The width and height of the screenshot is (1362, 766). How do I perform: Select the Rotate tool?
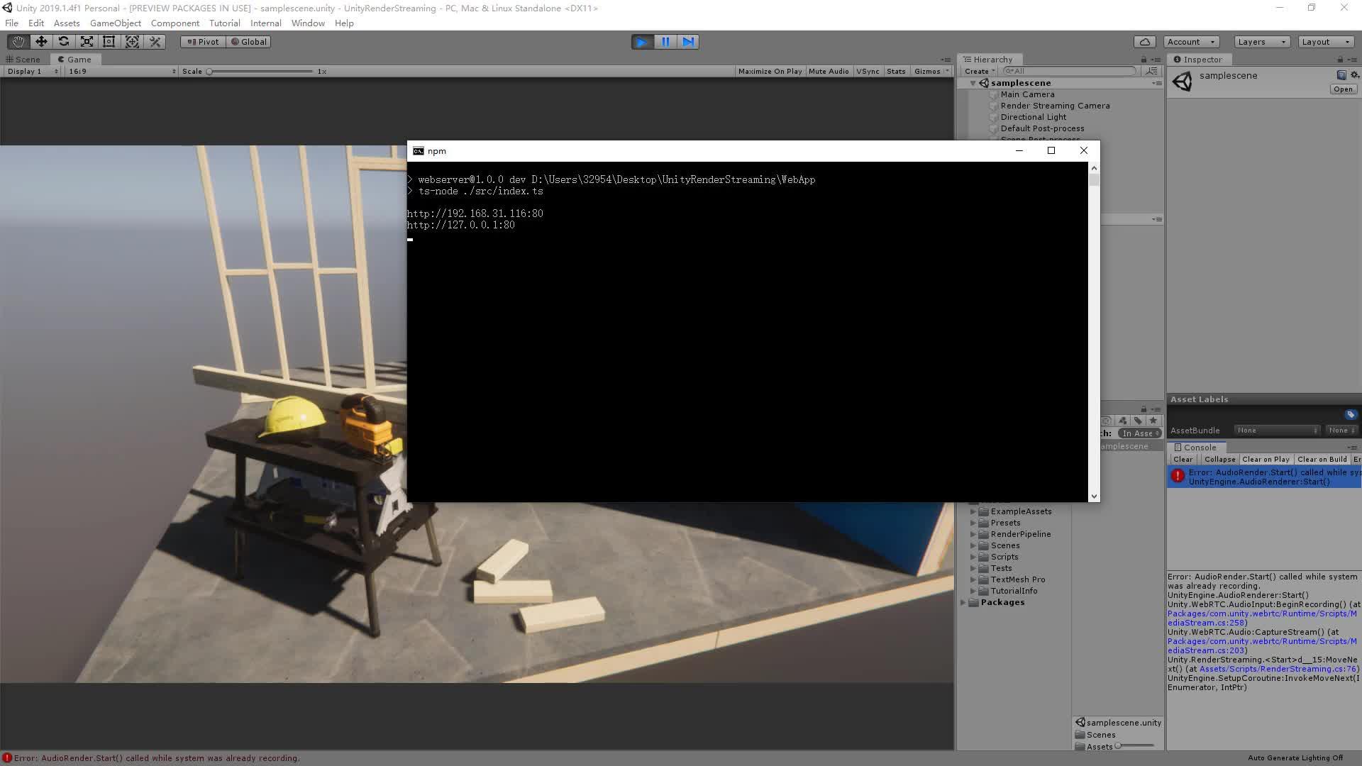[64, 42]
